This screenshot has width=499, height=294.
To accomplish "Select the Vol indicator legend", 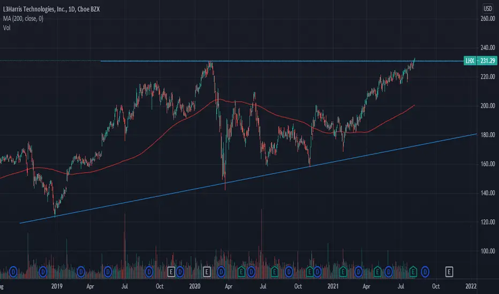I will (6, 28).
